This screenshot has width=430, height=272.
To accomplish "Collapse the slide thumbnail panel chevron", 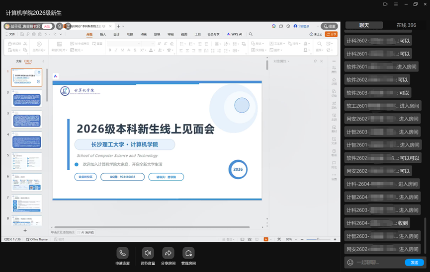I will coord(43,61).
